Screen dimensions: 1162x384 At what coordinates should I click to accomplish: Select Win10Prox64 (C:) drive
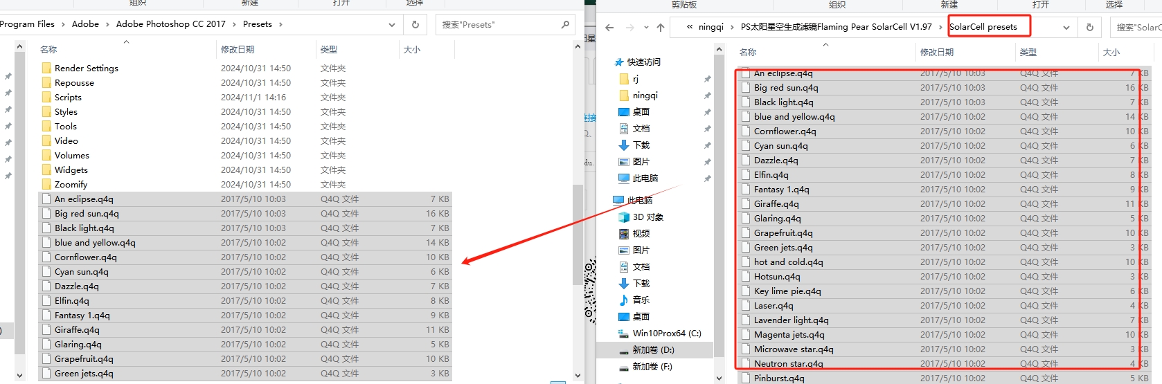[x=666, y=333]
